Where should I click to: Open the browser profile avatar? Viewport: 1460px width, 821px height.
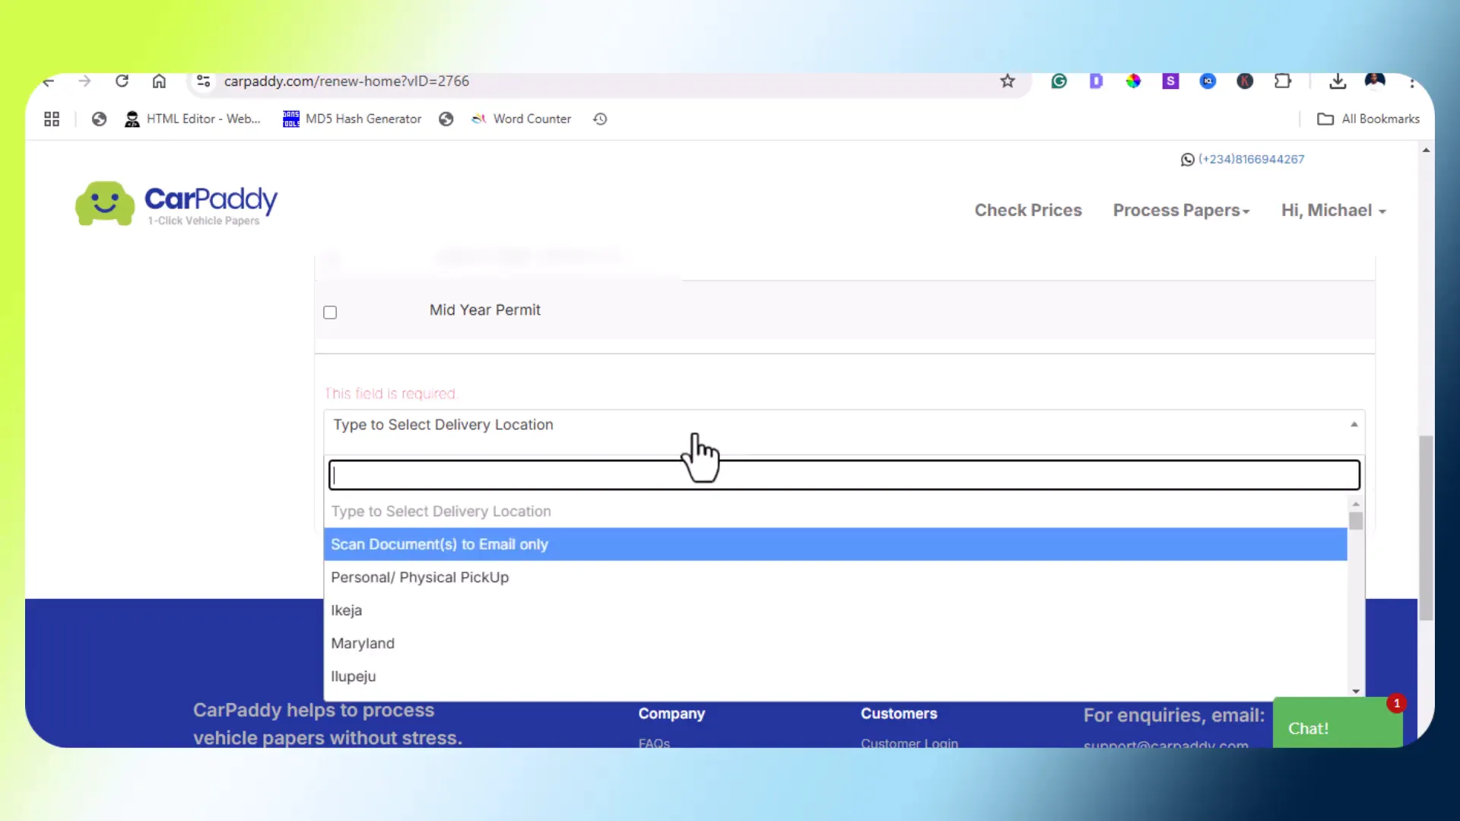click(x=1375, y=81)
